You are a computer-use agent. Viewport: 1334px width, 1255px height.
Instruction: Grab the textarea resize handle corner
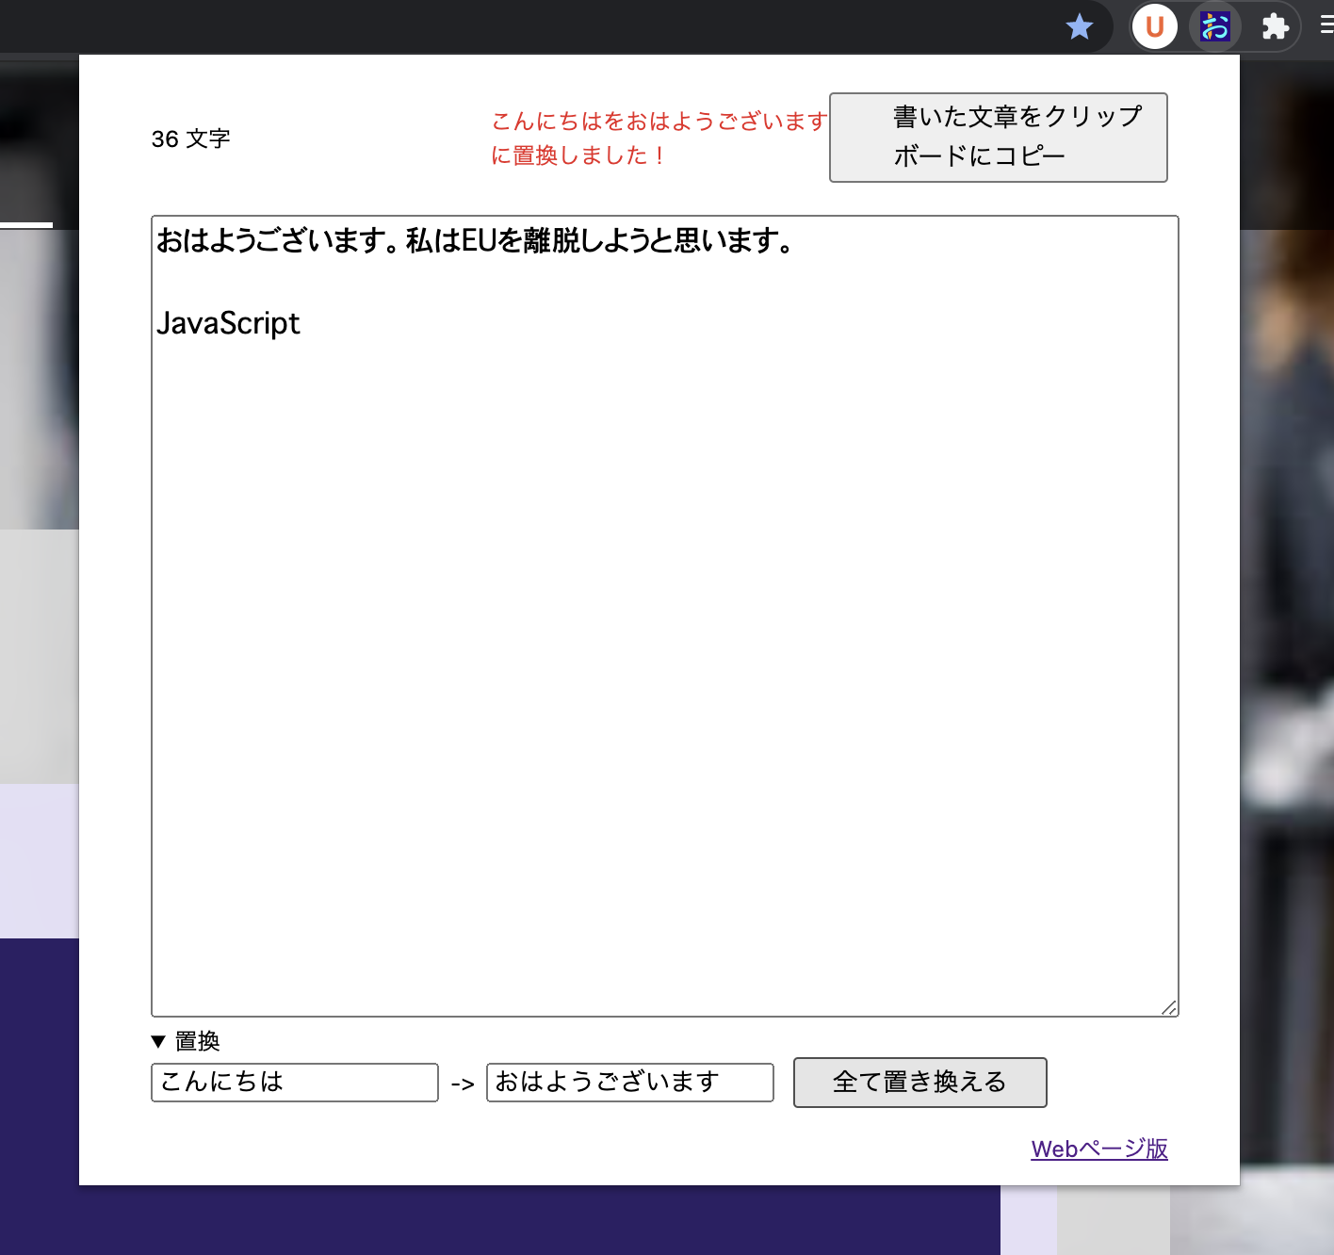tap(1169, 1007)
